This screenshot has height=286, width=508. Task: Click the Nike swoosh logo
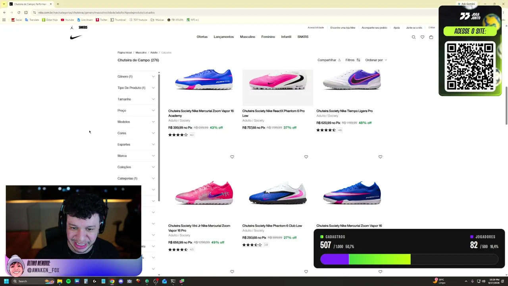(76, 37)
